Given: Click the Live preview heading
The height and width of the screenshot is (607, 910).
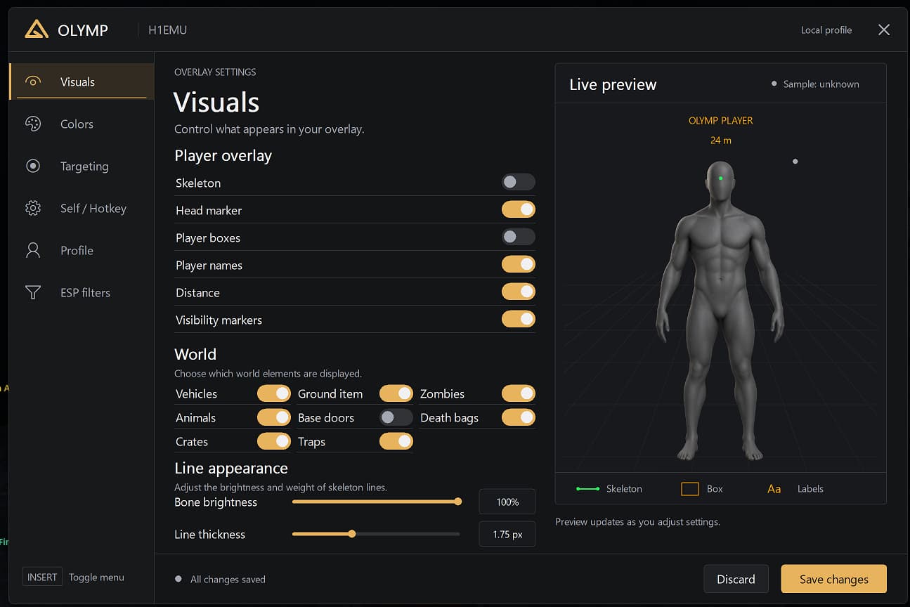Looking at the screenshot, I should click(x=613, y=84).
